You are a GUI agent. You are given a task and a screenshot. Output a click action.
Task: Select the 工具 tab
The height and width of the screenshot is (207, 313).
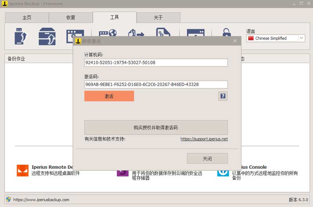point(115,17)
